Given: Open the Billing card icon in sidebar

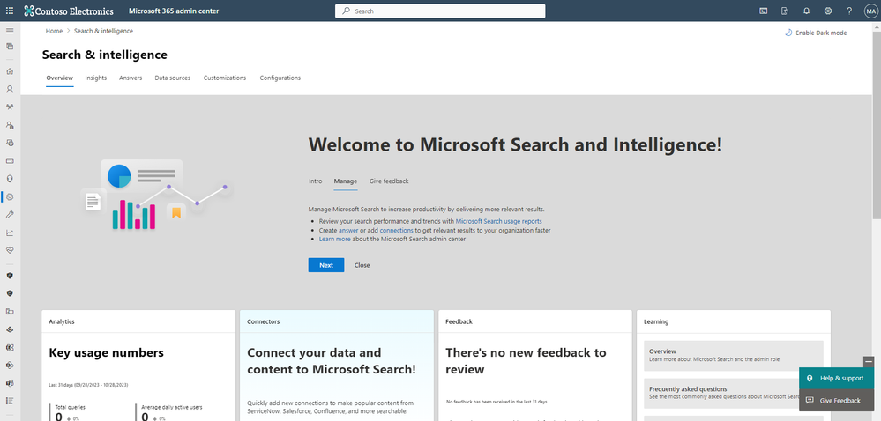Looking at the screenshot, I should pos(10,161).
